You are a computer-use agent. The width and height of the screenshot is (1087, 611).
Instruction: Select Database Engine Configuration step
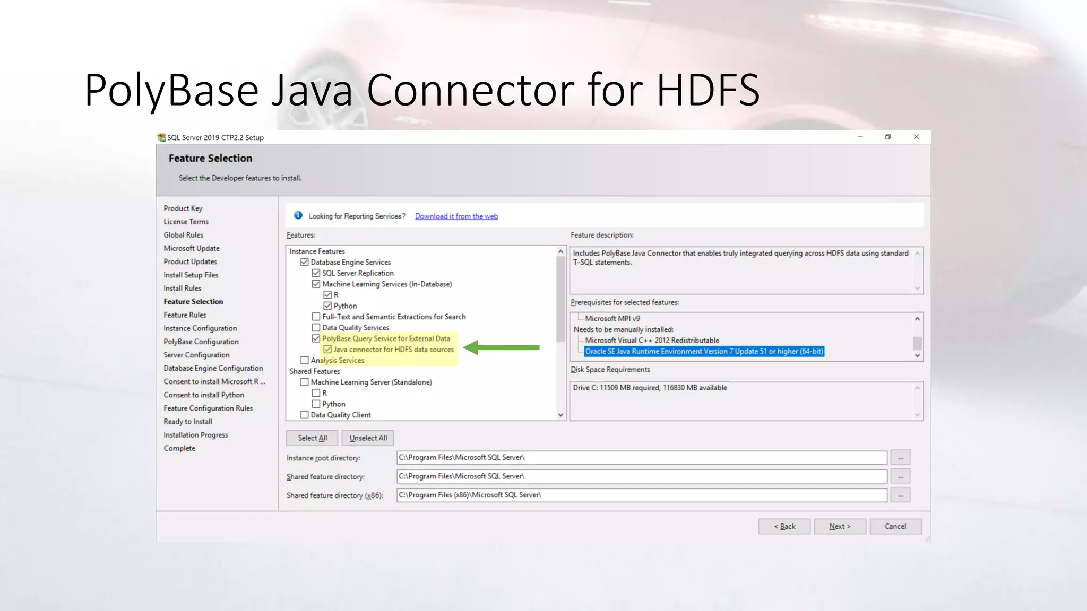click(x=213, y=368)
